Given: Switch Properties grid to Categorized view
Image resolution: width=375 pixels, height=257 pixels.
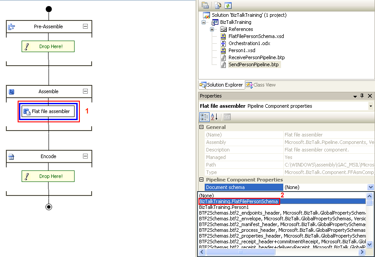Looking at the screenshot, I should point(204,117).
